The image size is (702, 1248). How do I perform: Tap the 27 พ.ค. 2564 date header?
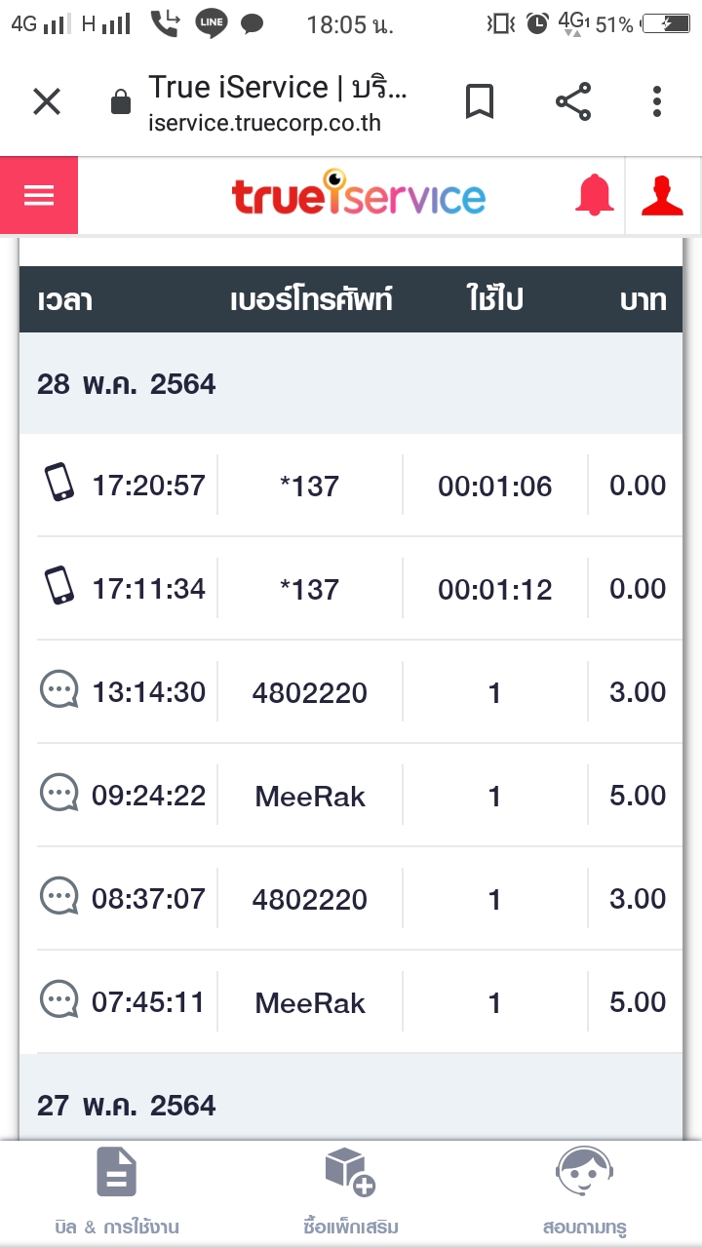pos(127,1106)
